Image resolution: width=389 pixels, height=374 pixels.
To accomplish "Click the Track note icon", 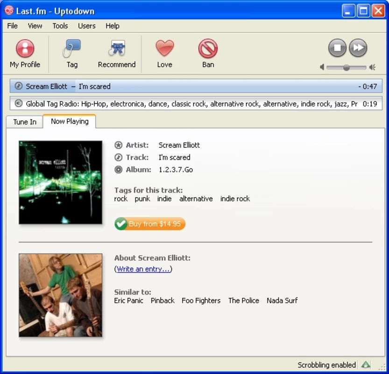I will coord(118,157).
